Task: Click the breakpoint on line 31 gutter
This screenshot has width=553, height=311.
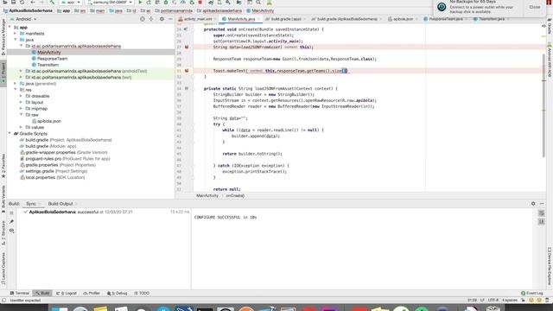Action: coord(187,71)
